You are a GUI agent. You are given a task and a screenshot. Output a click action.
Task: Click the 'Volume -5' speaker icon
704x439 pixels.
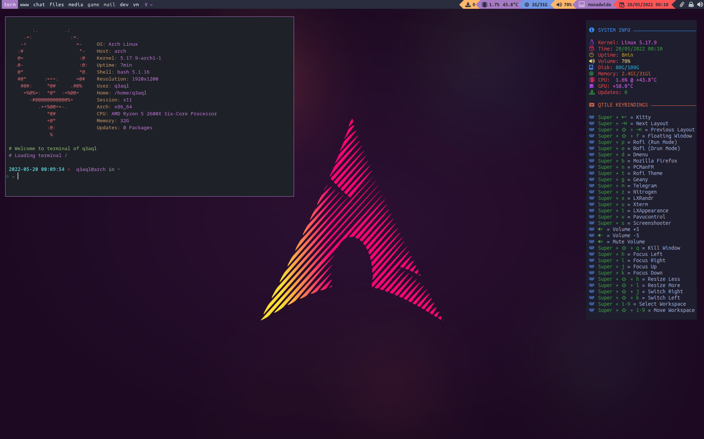pyautogui.click(x=600, y=235)
